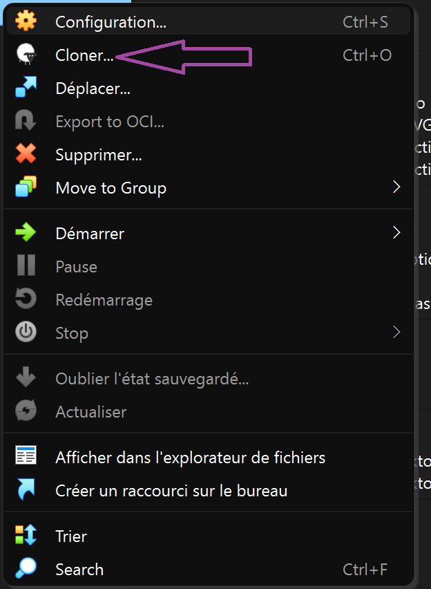The image size is (431, 589).
Task: Click the Redémarrage circular arrow icon
Action: click(x=26, y=299)
